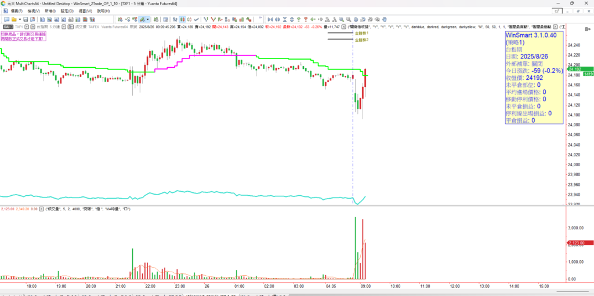594x296 pixels.
Task: Click the red 2,123.00 volume axis marker
Action: pyautogui.click(x=581, y=244)
